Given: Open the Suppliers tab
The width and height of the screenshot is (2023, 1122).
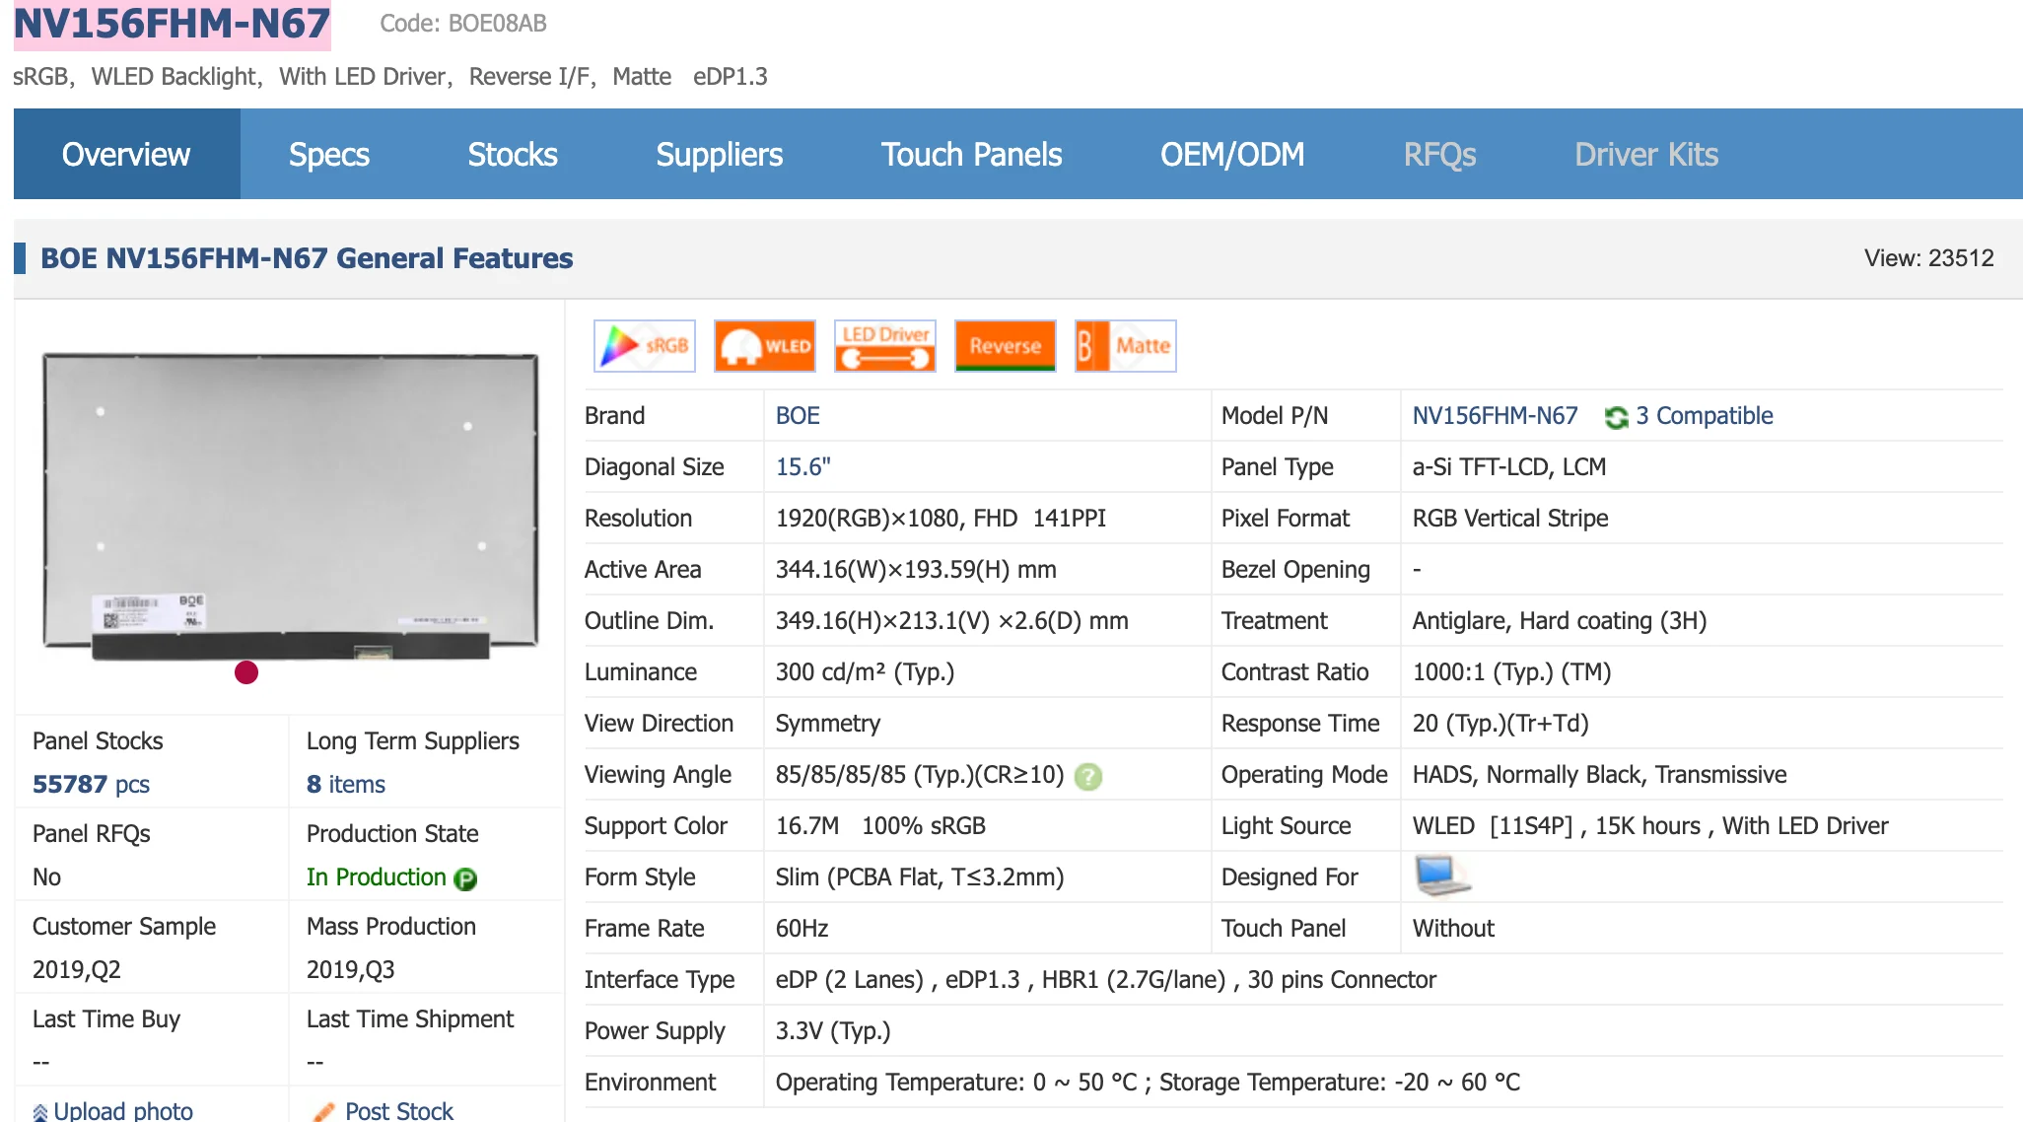Looking at the screenshot, I should coord(720,154).
